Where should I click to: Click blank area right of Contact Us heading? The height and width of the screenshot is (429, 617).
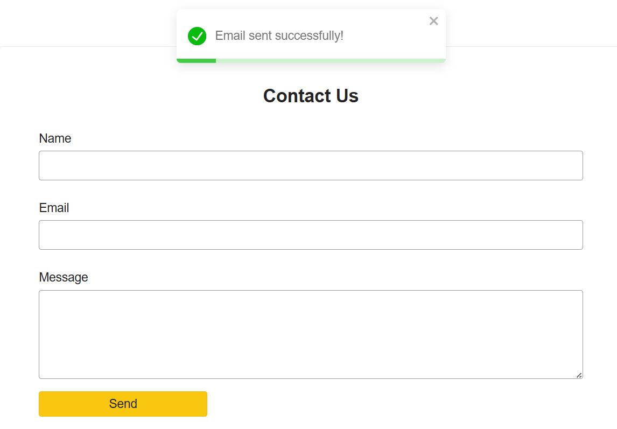474,96
